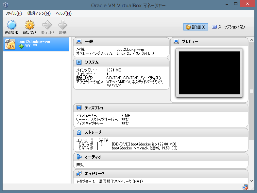Screen dimensions: 257x193
Task: Minimize the VirtualBox Manager window
Action: (227, 4)
